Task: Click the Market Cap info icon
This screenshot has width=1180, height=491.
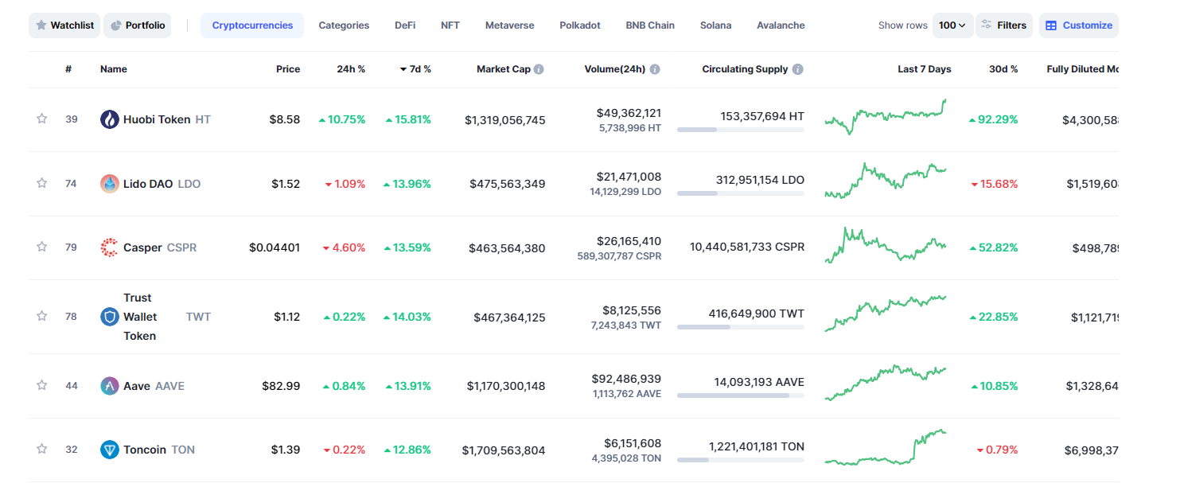Action: tap(539, 69)
